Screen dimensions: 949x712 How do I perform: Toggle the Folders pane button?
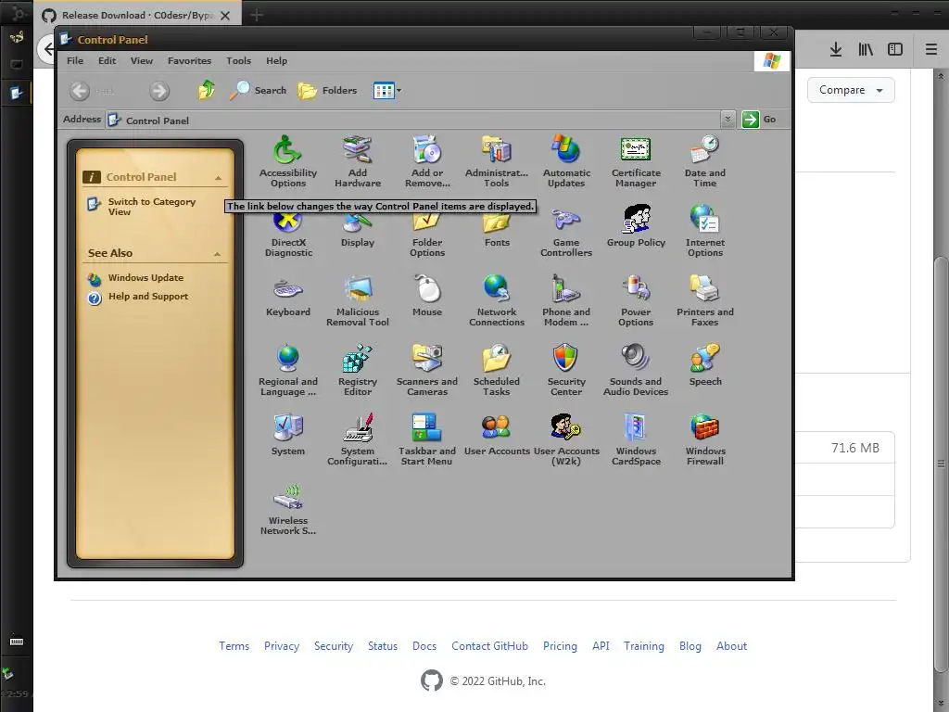(x=327, y=90)
